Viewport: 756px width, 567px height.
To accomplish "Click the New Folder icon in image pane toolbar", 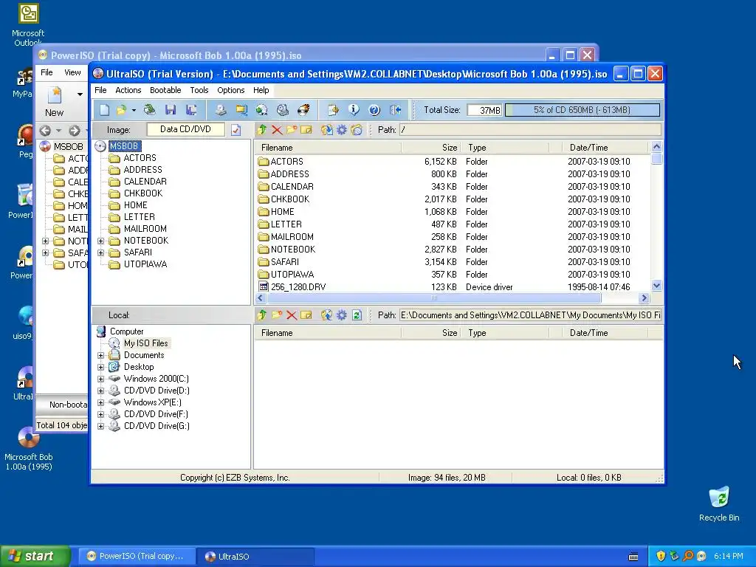I will (x=291, y=130).
